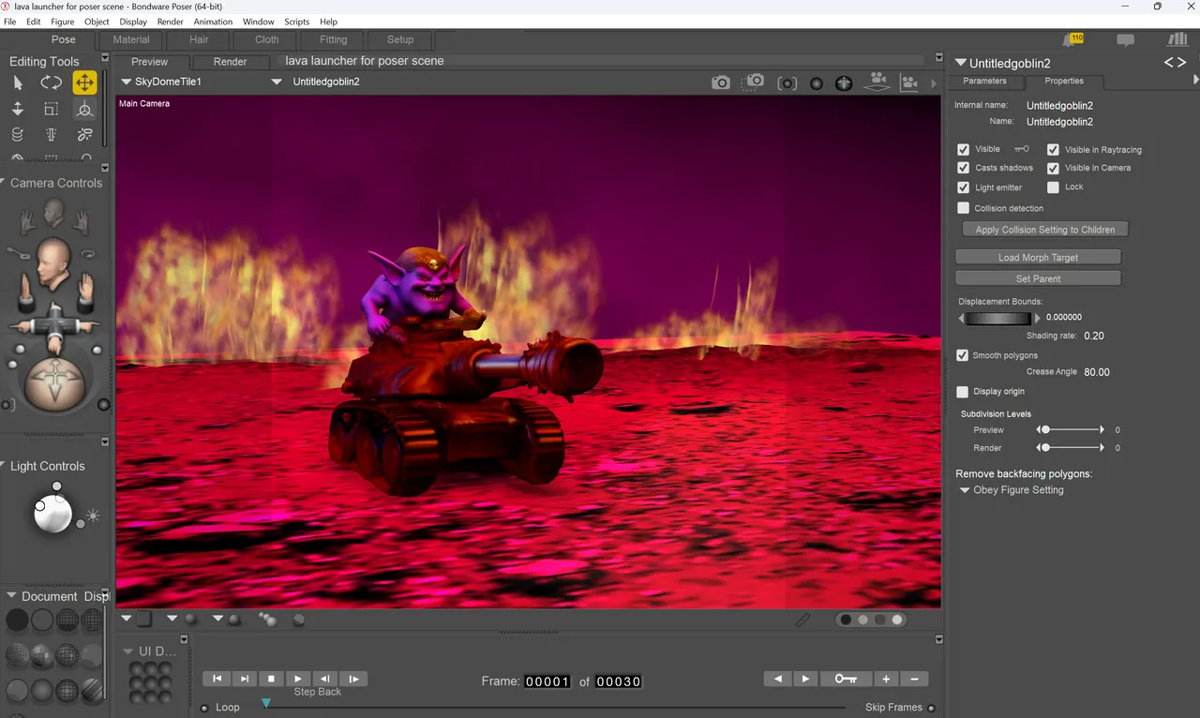Viewport: 1200px width, 718px height.
Task: Click the Add Keyframe plus button
Action: [x=886, y=679]
